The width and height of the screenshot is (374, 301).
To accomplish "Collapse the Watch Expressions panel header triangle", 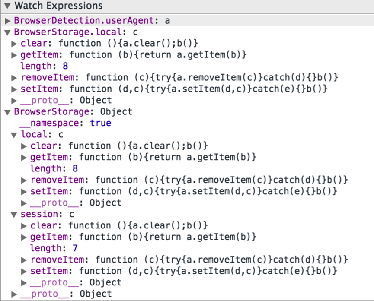I will coord(7,6).
